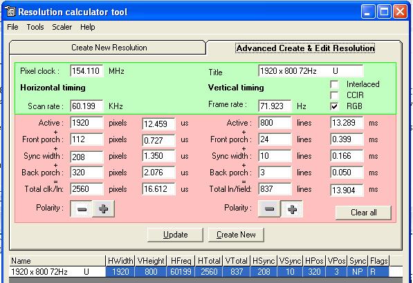Click the Title text field
Image resolution: width=413 pixels, height=283 pixels.
[311, 71]
